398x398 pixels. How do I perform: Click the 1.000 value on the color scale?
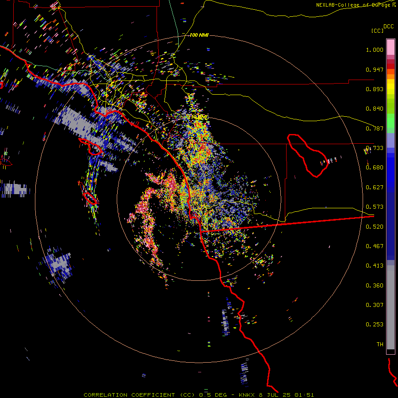(375, 50)
